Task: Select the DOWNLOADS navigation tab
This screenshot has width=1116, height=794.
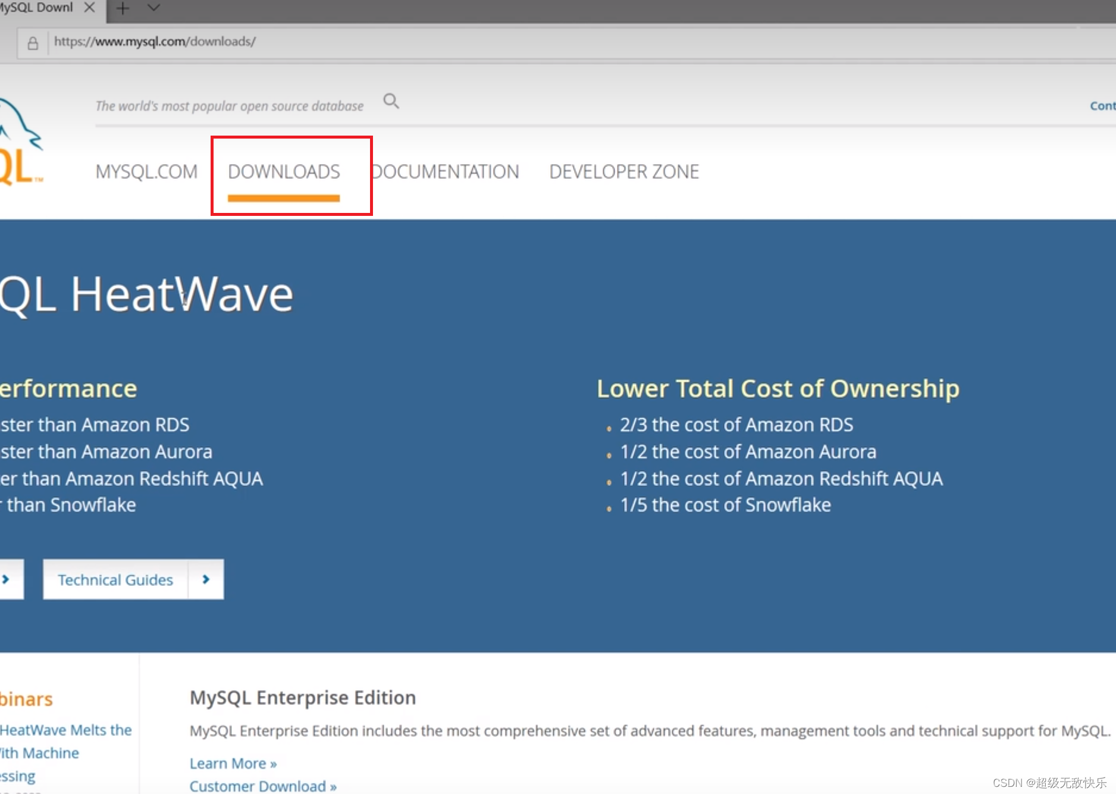Action: 284,172
